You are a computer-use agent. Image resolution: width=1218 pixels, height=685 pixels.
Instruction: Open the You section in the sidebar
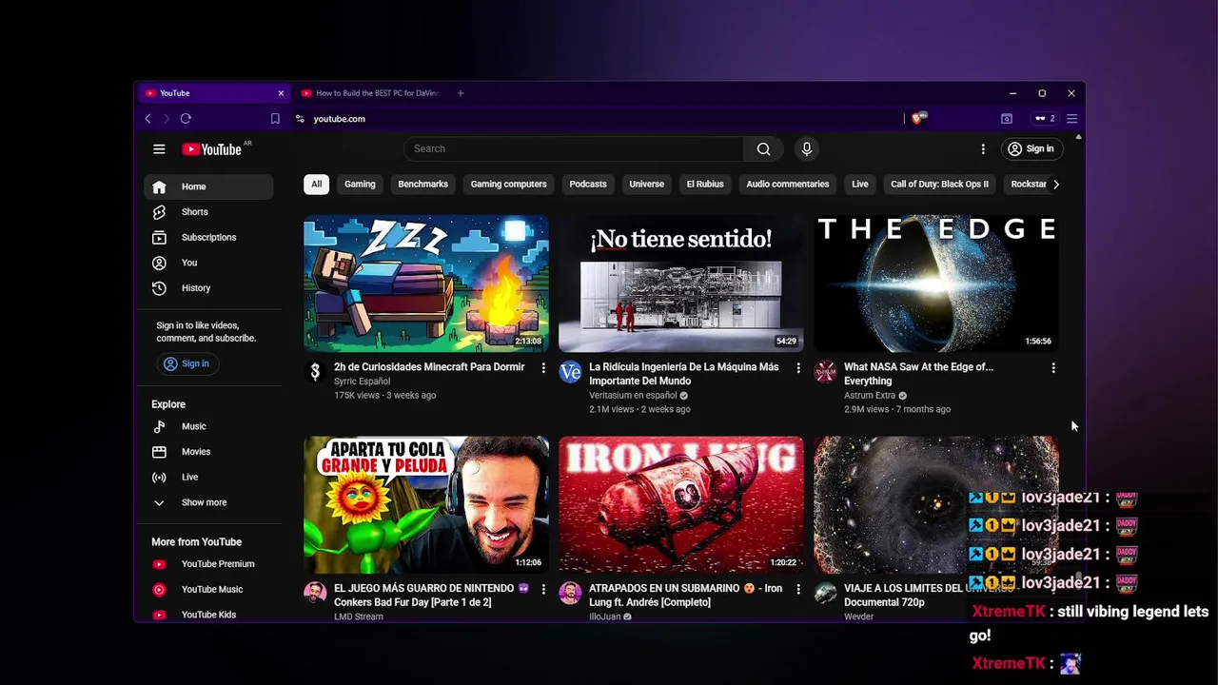pos(208,263)
